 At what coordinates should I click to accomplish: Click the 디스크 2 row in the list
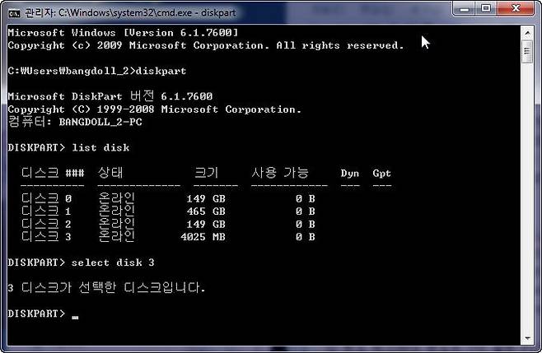point(165,224)
